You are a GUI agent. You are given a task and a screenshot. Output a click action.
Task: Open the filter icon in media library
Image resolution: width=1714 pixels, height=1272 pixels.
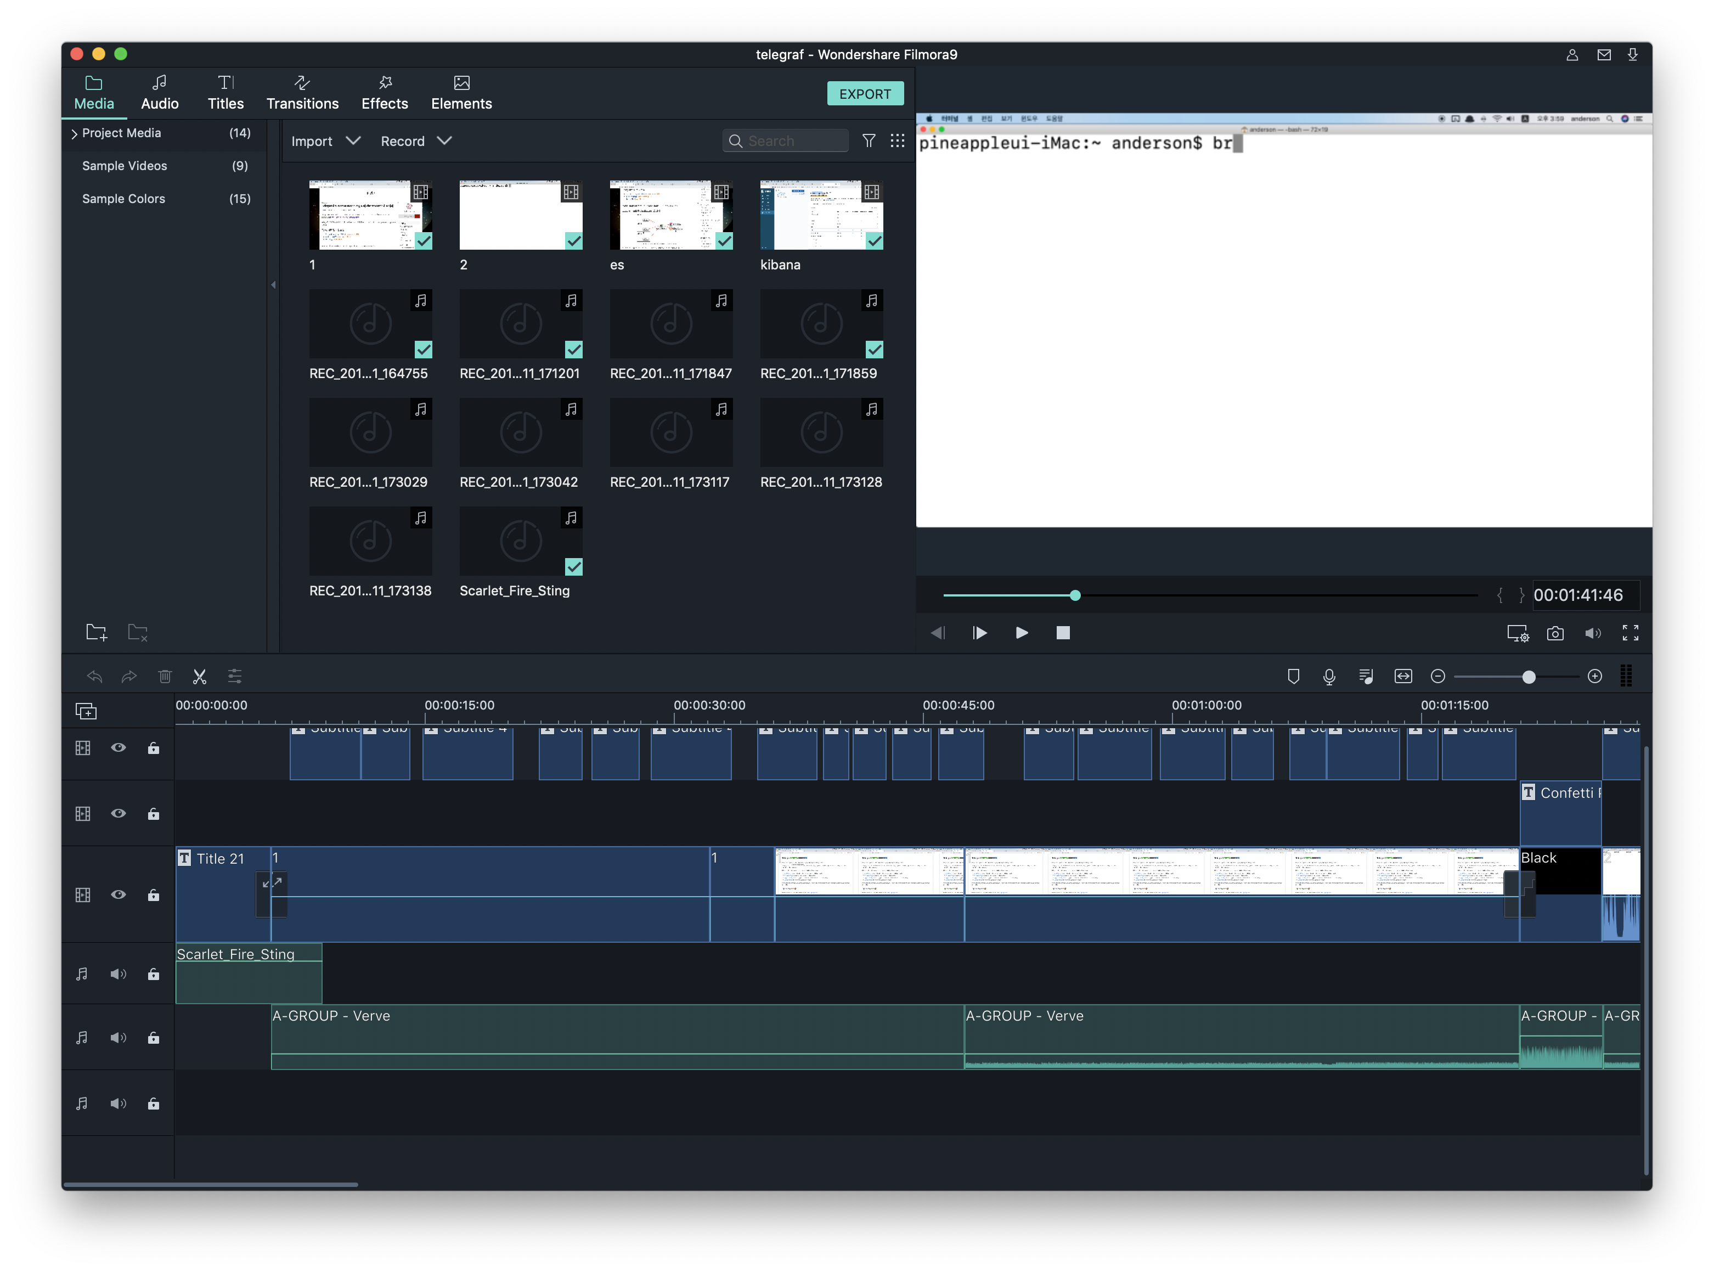[x=868, y=141]
